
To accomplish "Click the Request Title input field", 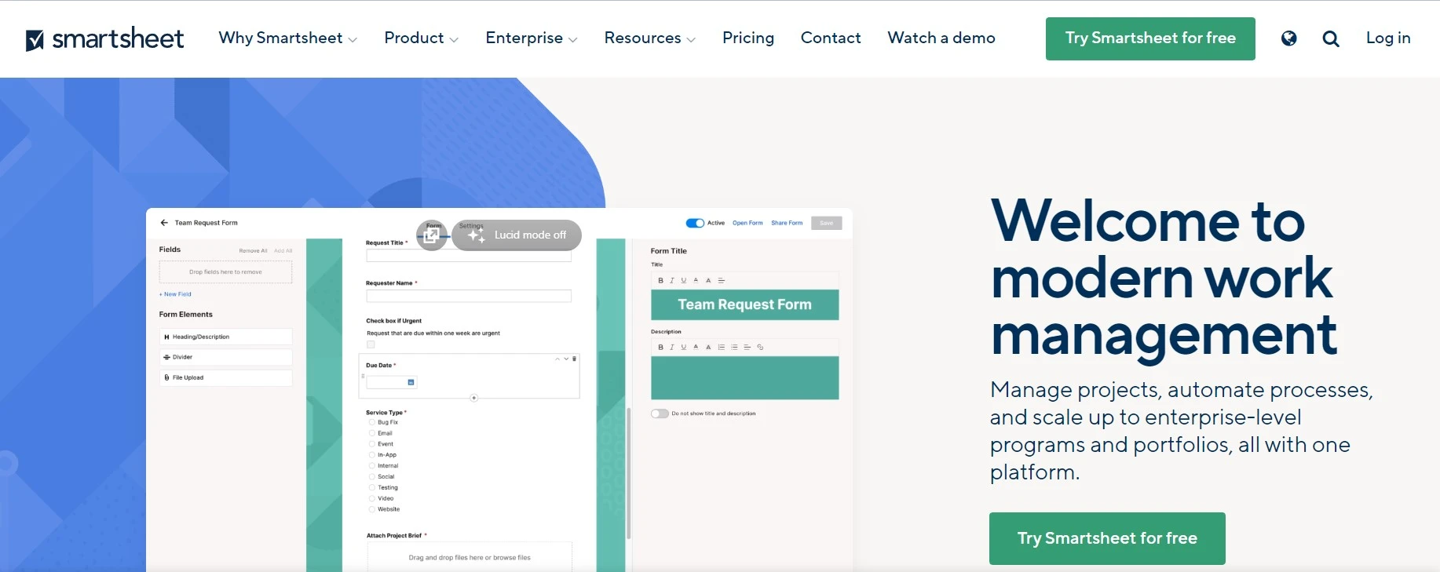I will 469,256.
